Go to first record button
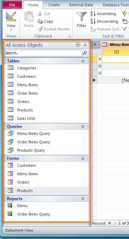The image size is (129, 239). (109, 223)
